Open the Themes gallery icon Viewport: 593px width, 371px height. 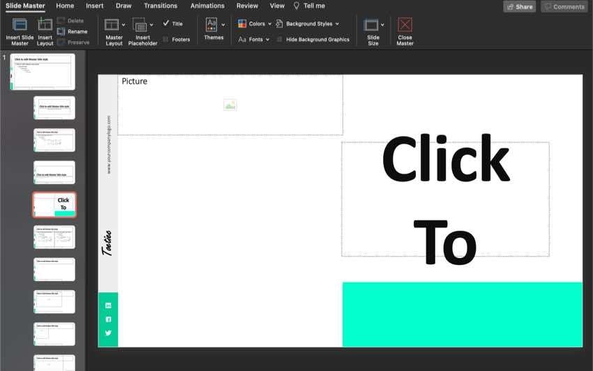(x=211, y=25)
